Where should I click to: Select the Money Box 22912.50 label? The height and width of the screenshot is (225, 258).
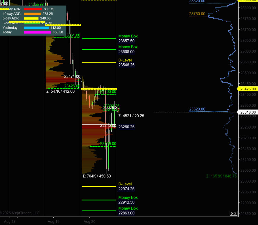(x=128, y=200)
